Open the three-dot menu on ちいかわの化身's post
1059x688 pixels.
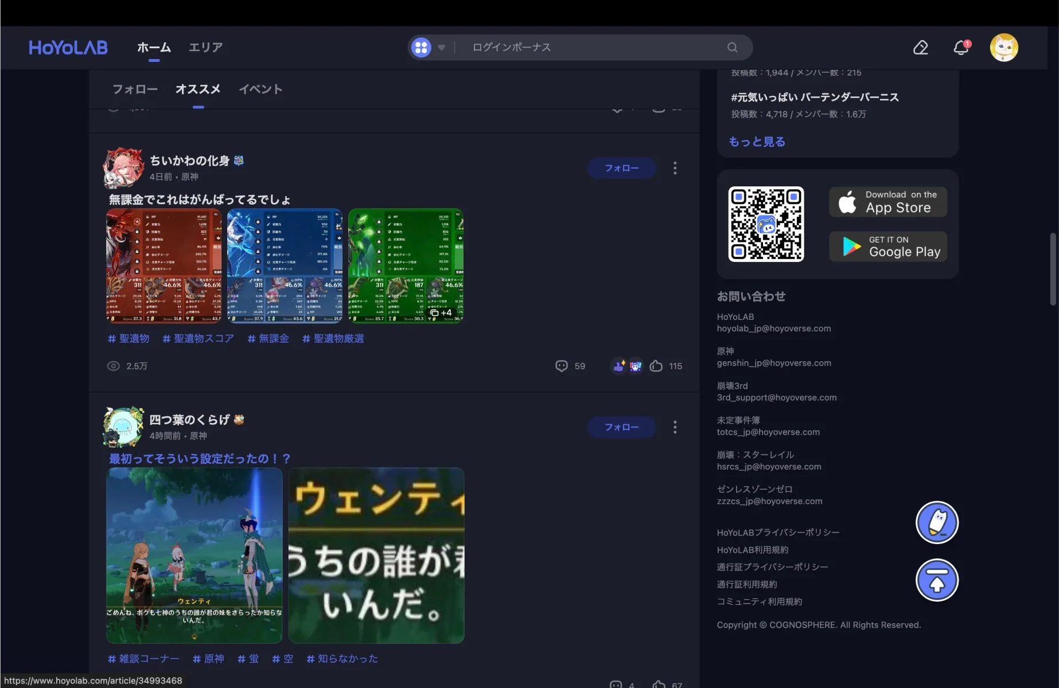tap(675, 168)
